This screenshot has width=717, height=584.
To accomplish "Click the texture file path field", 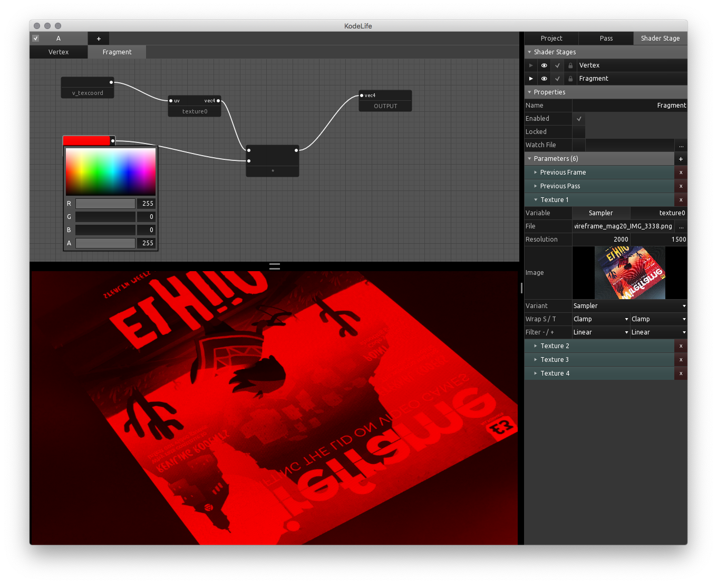I will (623, 226).
